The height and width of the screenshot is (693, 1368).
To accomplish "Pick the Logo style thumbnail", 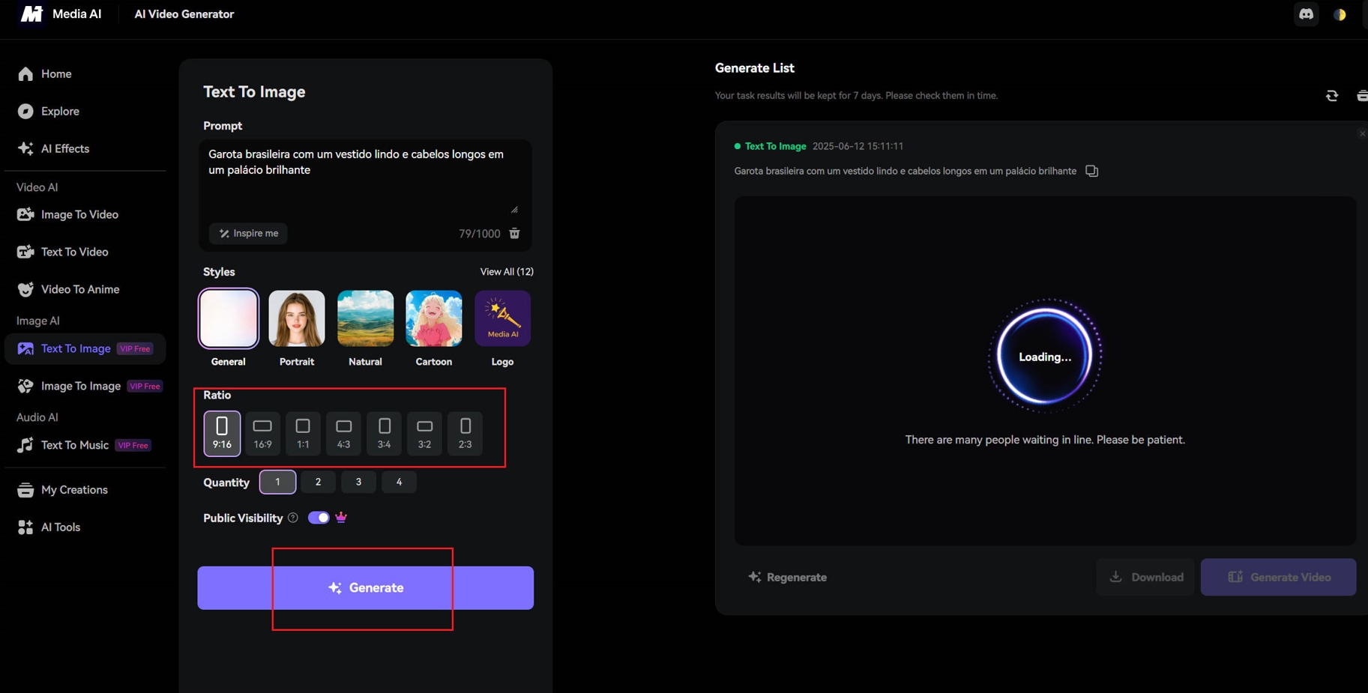I will (502, 318).
